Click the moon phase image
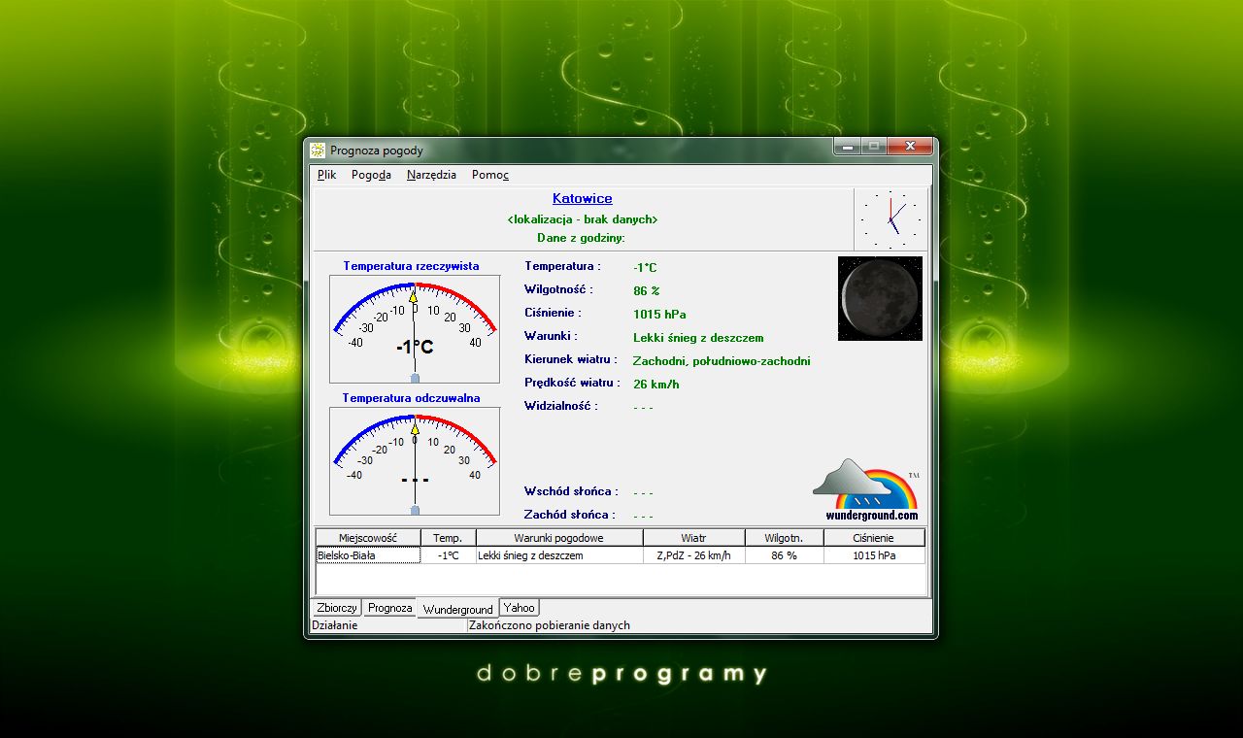Screen dimensions: 1243x738 coord(880,298)
